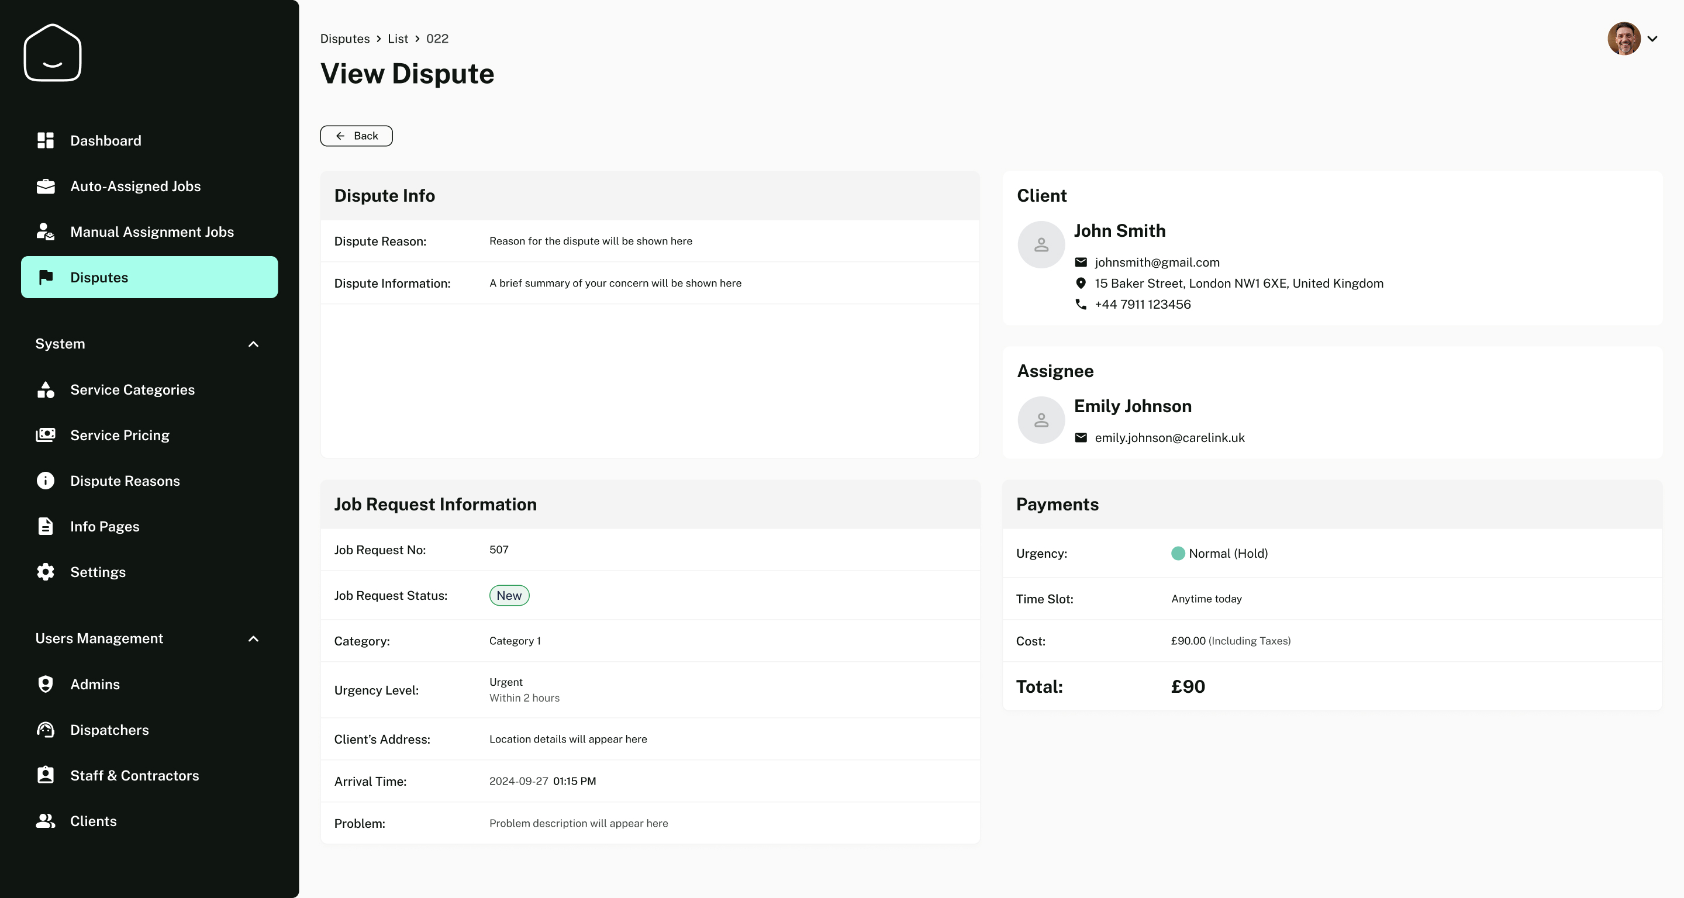Click the Dispatchers headset icon
Screen dimensions: 1684x898
click(45, 730)
